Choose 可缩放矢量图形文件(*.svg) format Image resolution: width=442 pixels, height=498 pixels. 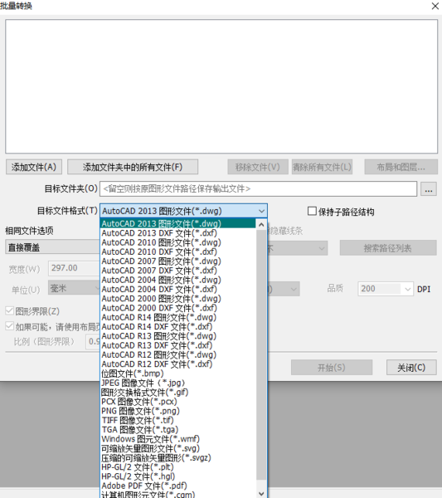178,448
